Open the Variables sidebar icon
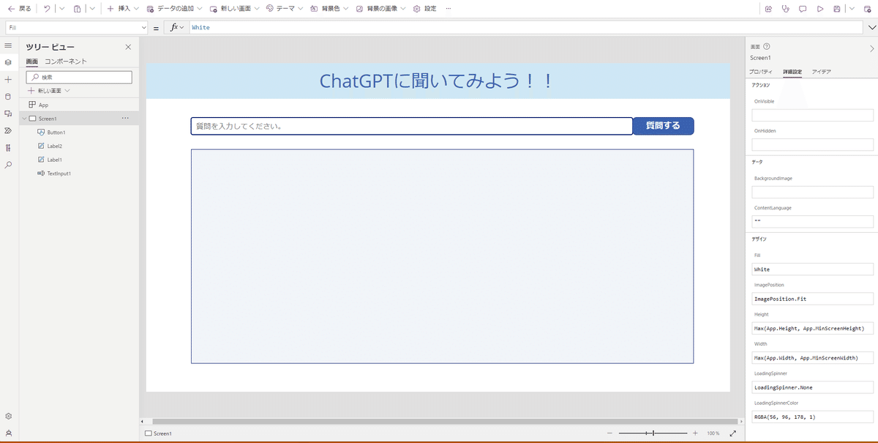Image resolution: width=878 pixels, height=443 pixels. [8, 148]
